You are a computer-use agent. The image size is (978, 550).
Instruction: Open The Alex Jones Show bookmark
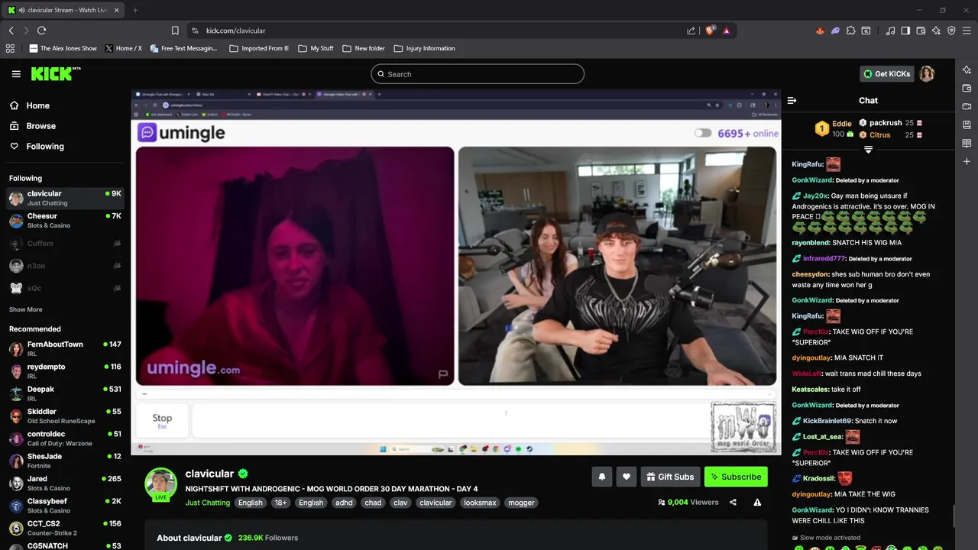click(x=63, y=48)
